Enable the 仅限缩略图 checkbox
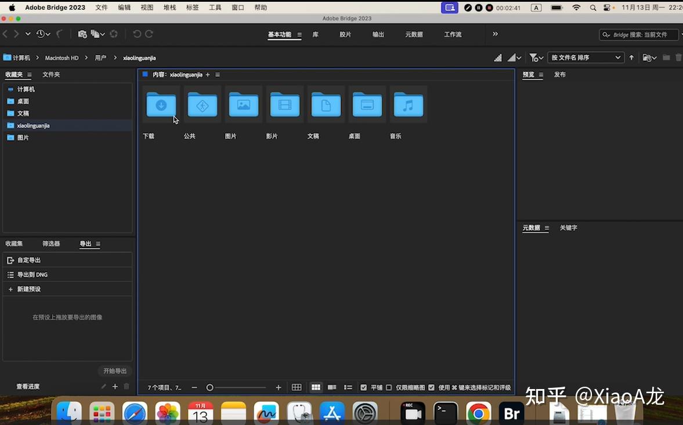Viewport: 683px width, 425px height. click(388, 387)
